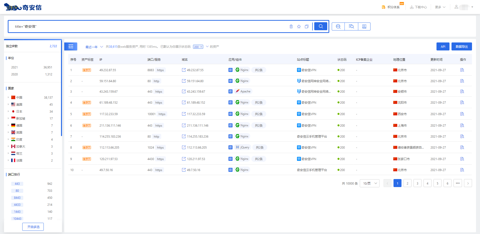The height and width of the screenshot is (234, 480).
Task: View details icon in row with 112.113.66.205
Action: pos(462,147)
